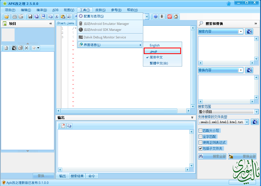261x186 pixels.
Task: Expand the 搜索范围 dropdown showing 整个项目
Action: 256,112
